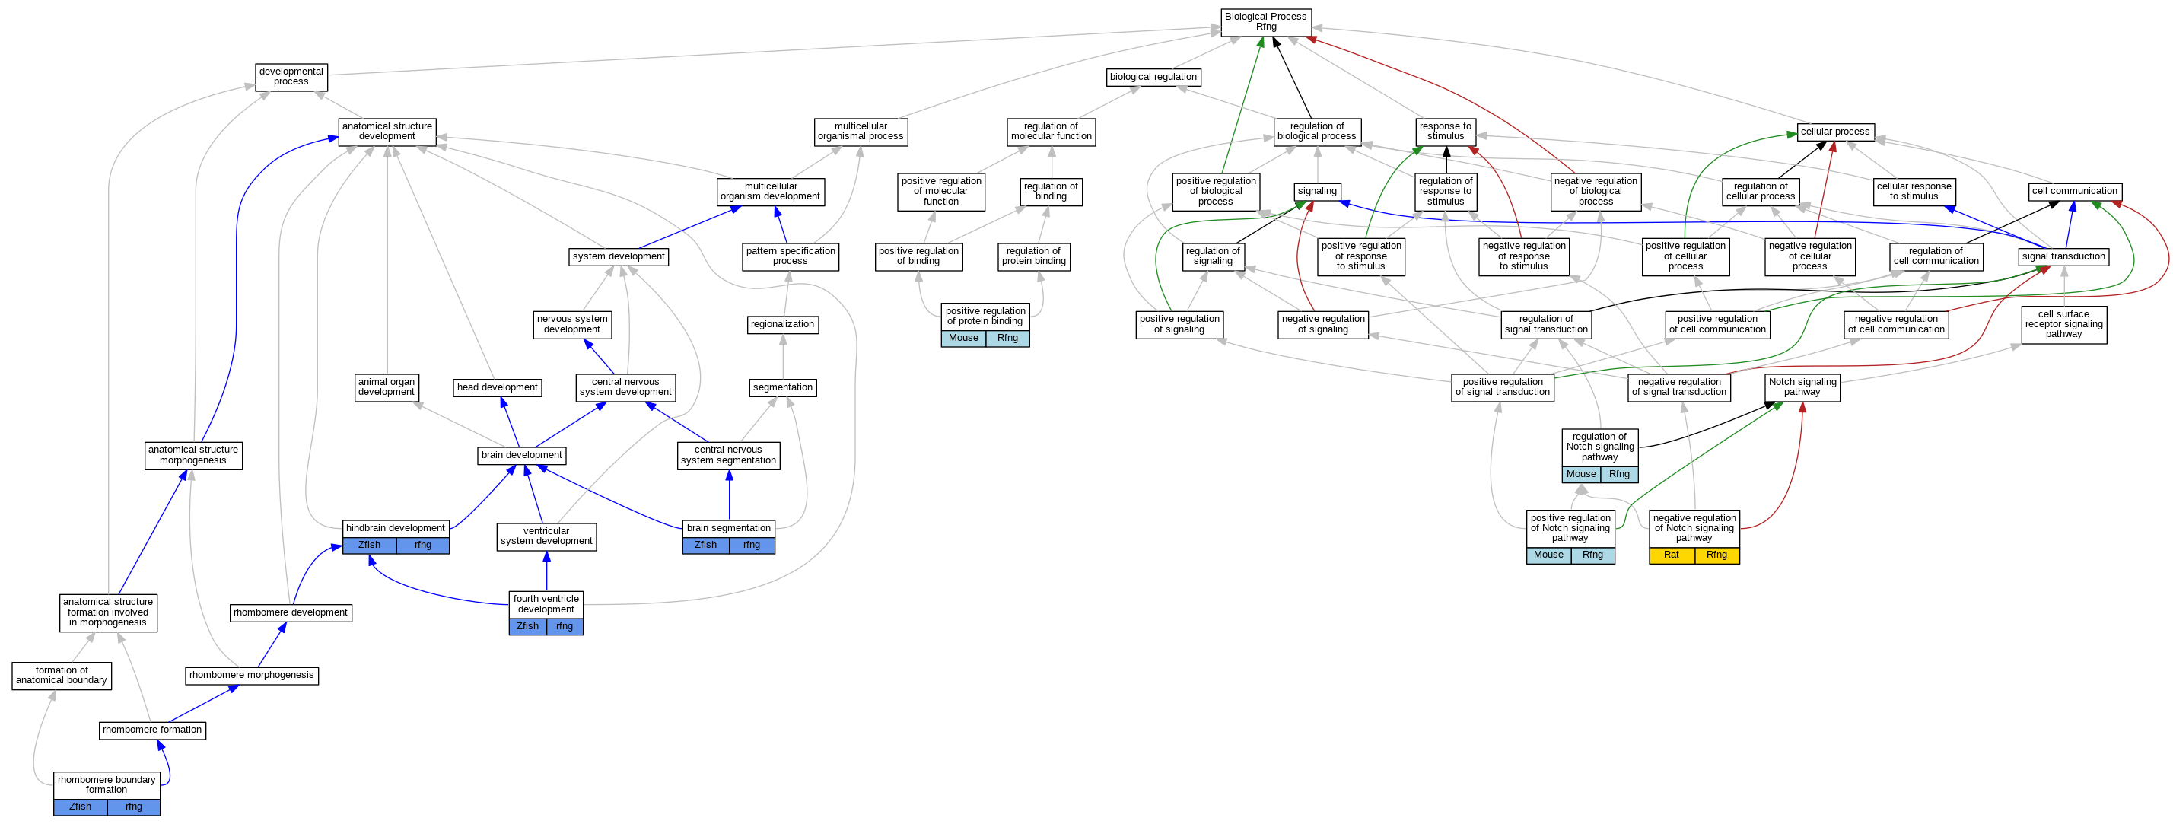Select the negative regulation of biological process node

(x=1596, y=192)
